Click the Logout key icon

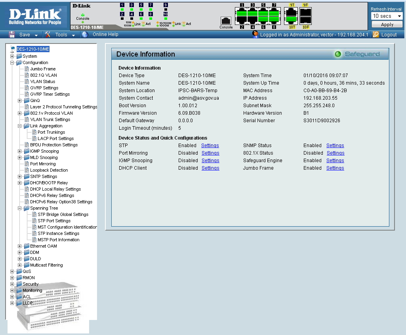(x=376, y=35)
